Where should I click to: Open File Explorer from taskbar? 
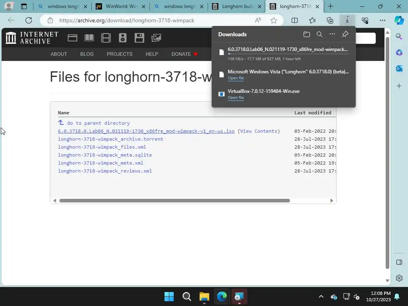[x=204, y=296]
